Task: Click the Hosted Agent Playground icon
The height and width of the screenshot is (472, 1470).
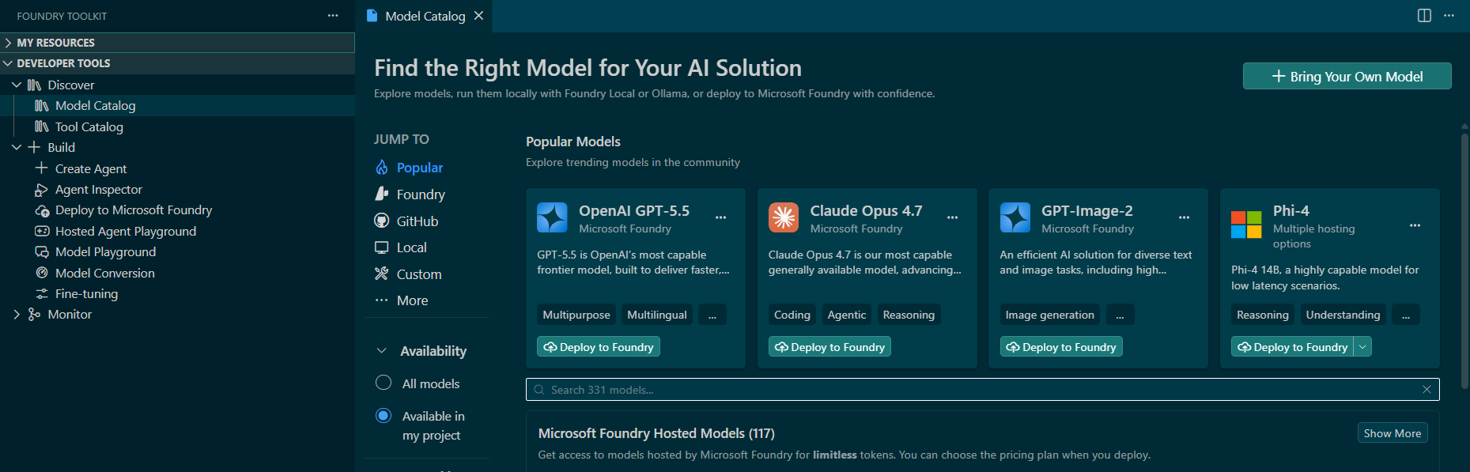Action: tap(42, 231)
